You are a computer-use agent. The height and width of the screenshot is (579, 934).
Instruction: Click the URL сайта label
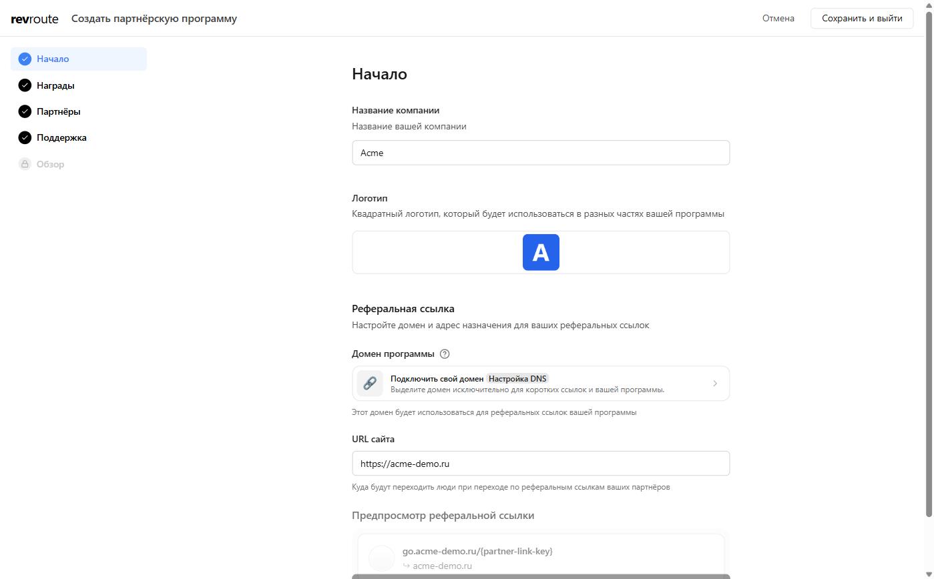(x=373, y=439)
